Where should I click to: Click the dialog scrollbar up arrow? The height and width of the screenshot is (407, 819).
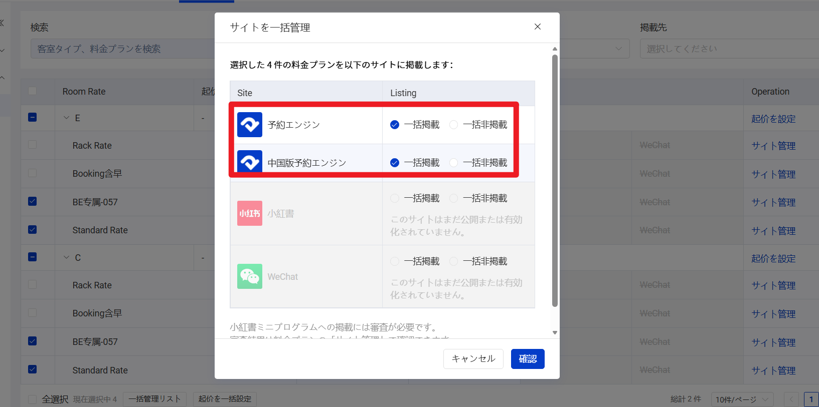point(555,49)
